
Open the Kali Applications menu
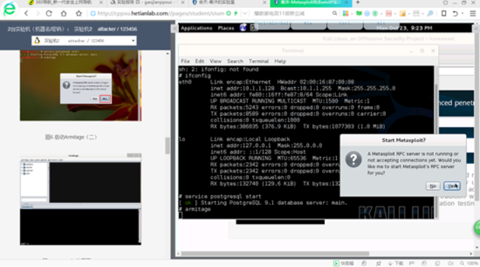click(x=196, y=28)
